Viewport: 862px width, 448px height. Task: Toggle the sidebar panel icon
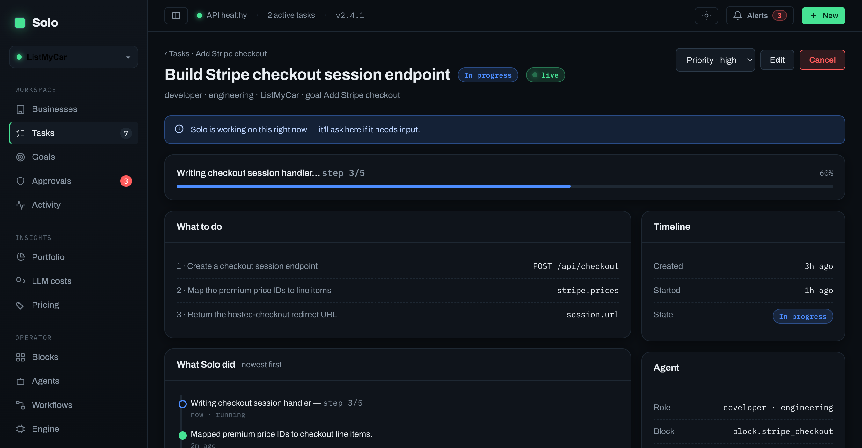(x=176, y=15)
